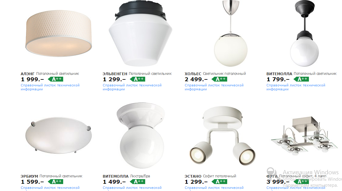The height and width of the screenshot is (191, 342).
Task: Click the ВИТЕМОЛЛА Потолочный светильник title
Action: click(x=301, y=74)
